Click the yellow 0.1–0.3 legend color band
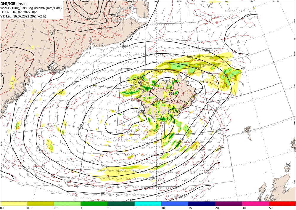 point(14,203)
